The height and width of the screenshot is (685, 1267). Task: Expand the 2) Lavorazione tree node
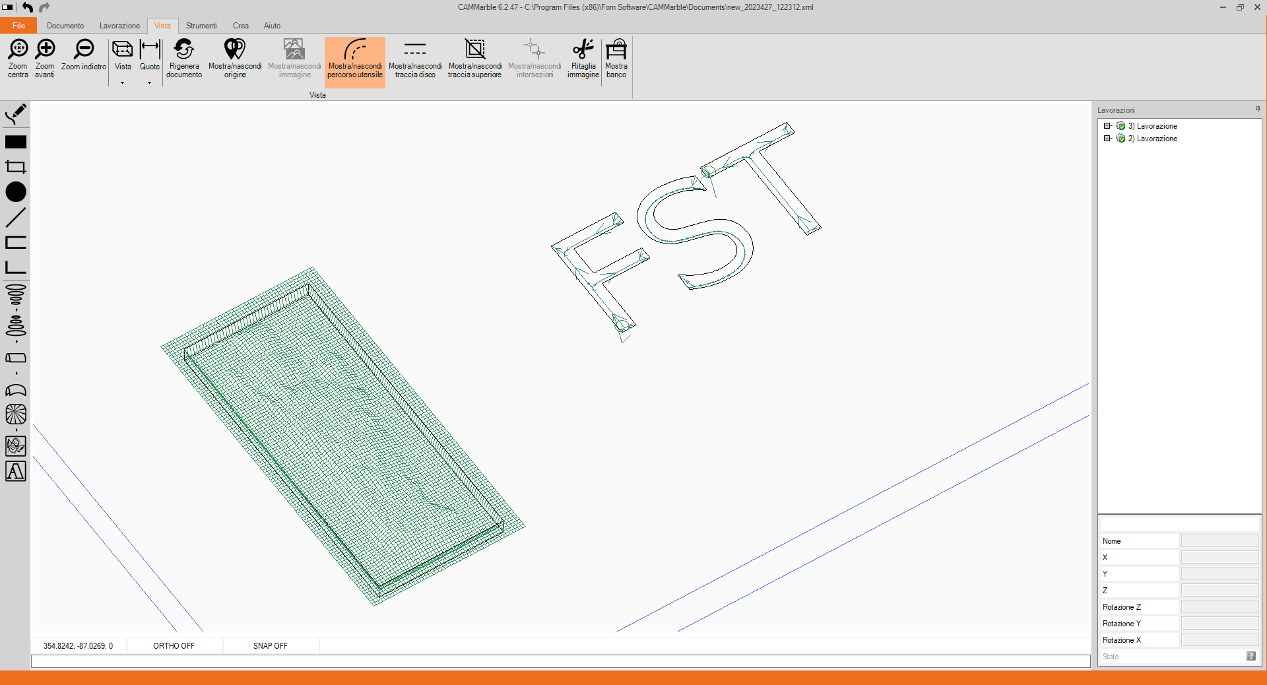[1107, 139]
